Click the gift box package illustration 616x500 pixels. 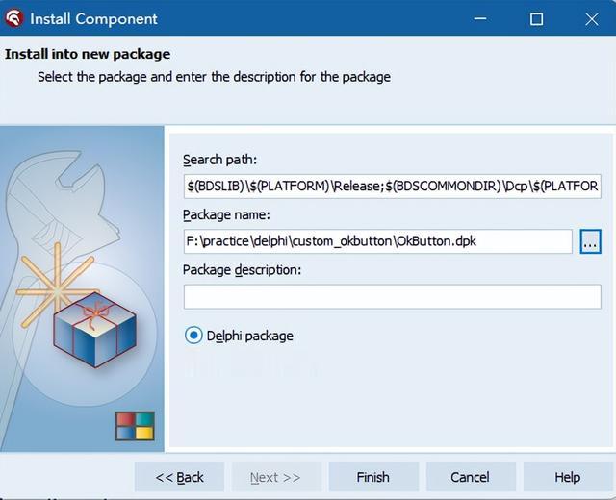94,329
